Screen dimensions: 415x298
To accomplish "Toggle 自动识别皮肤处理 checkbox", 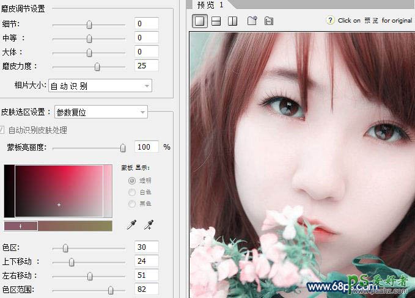I will click(x=2, y=130).
